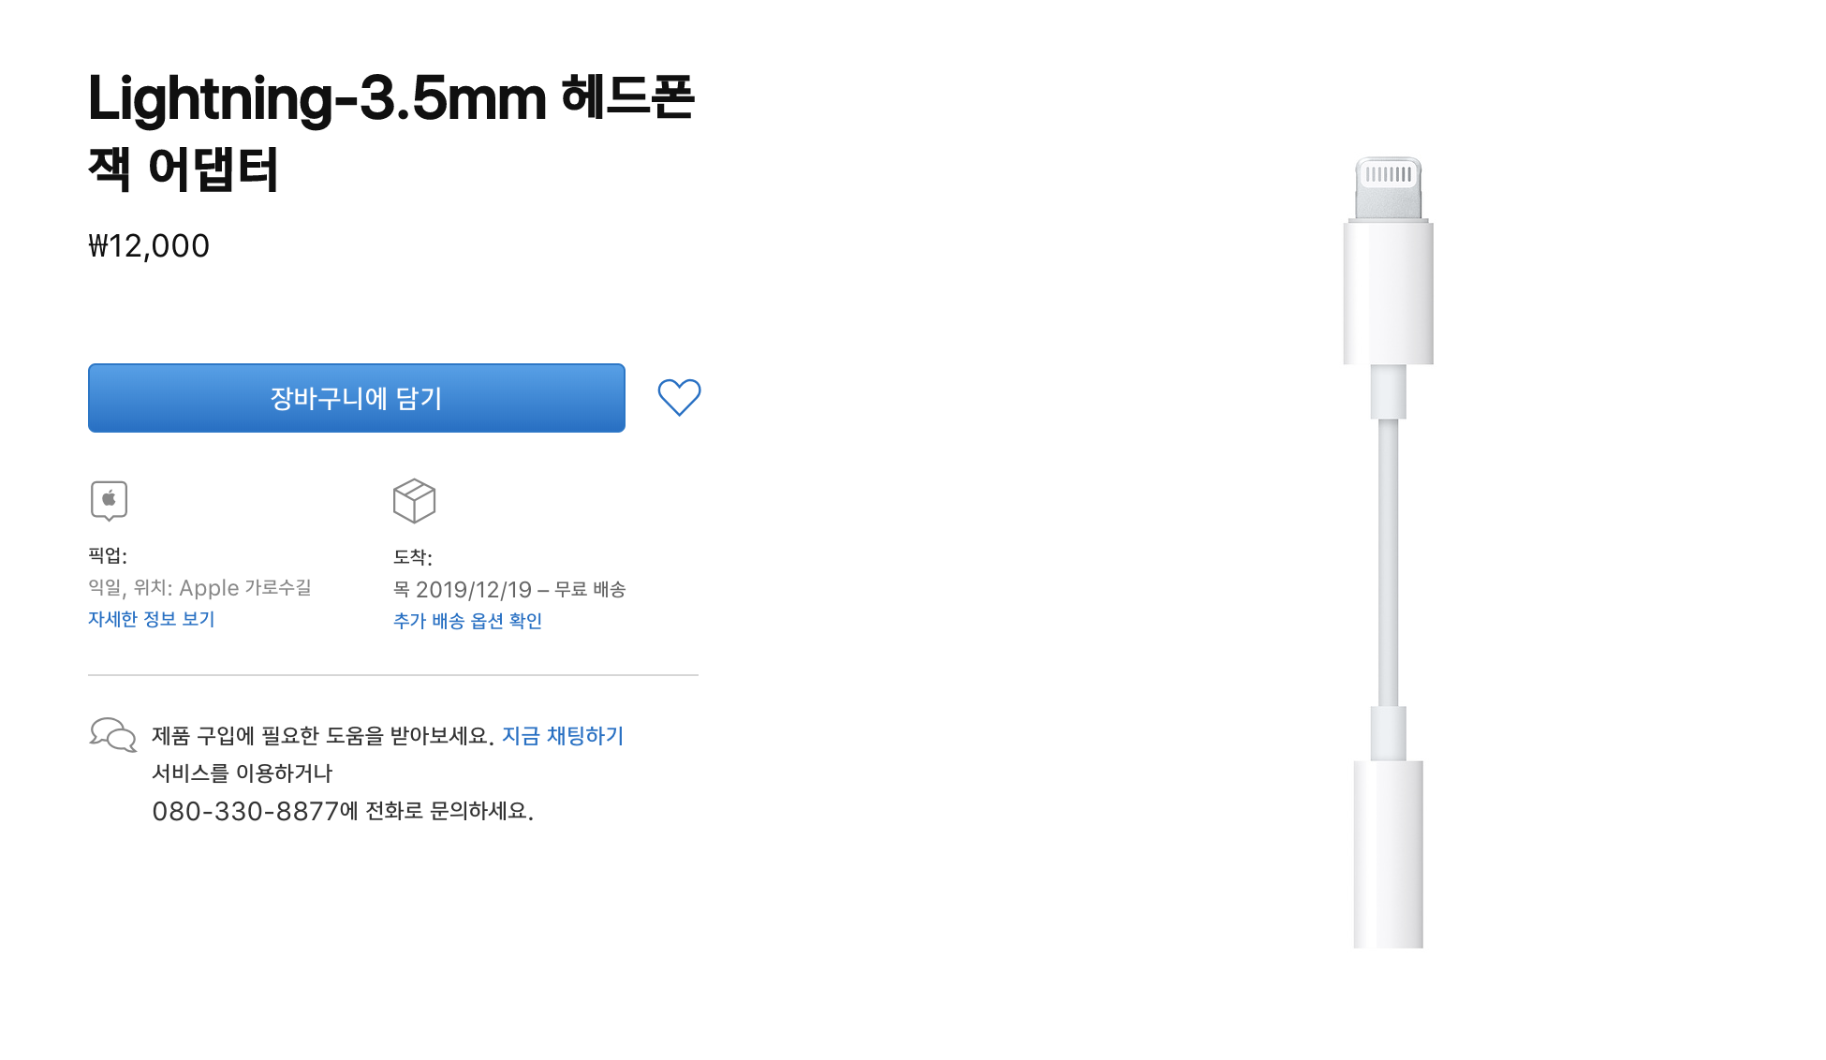The image size is (1826, 1060).
Task: Open the 자세한 정보 보기 link
Action: 152,619
